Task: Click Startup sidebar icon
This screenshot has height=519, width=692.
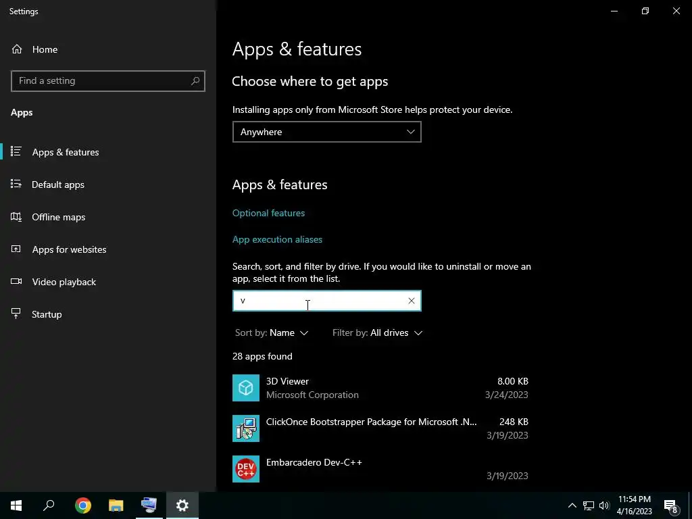Action: click(16, 314)
